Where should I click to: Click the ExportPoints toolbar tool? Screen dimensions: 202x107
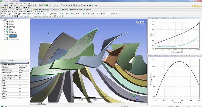pyautogui.click(x=65, y=14)
